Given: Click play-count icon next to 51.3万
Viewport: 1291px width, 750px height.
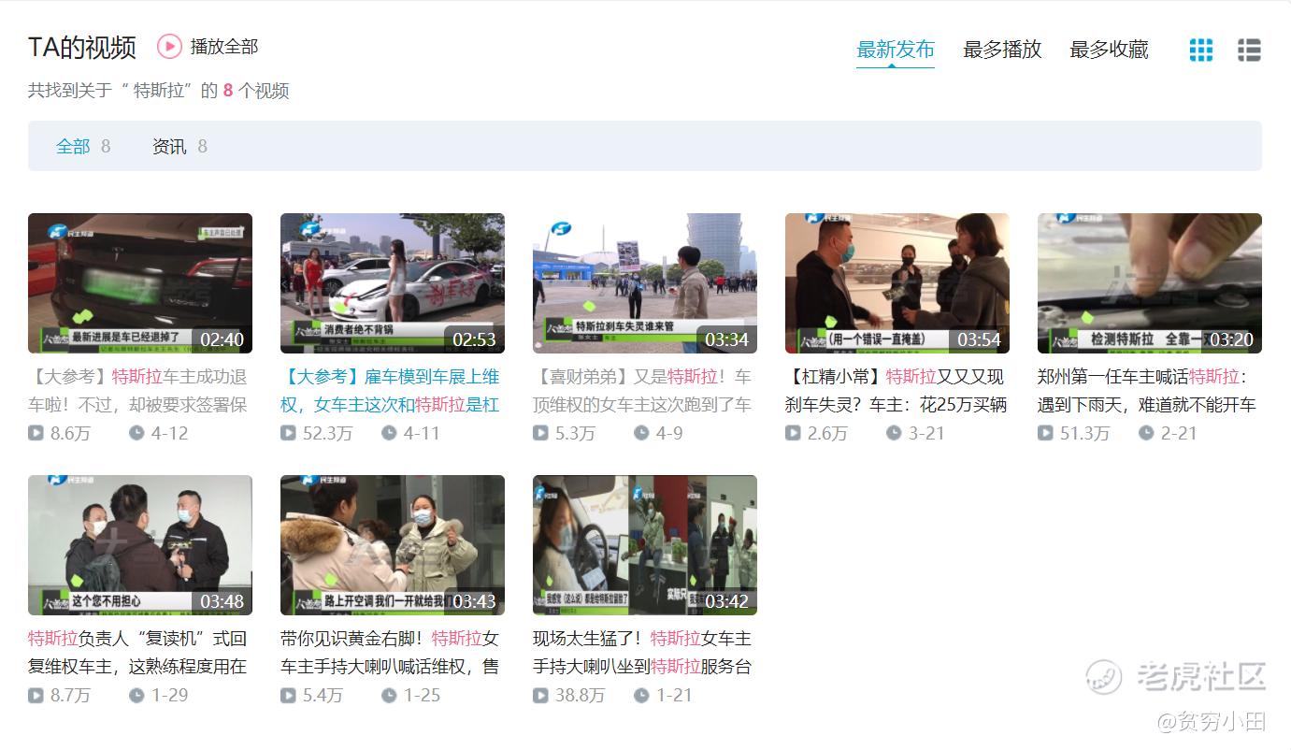Looking at the screenshot, I should click(x=1045, y=433).
